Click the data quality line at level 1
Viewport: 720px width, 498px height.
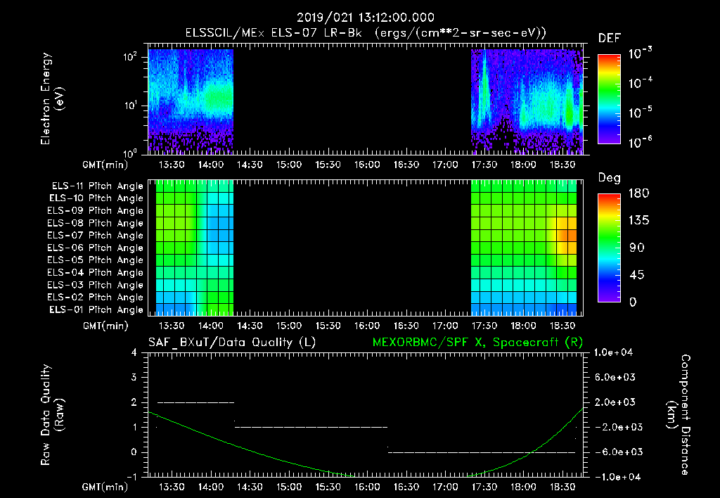click(311, 427)
